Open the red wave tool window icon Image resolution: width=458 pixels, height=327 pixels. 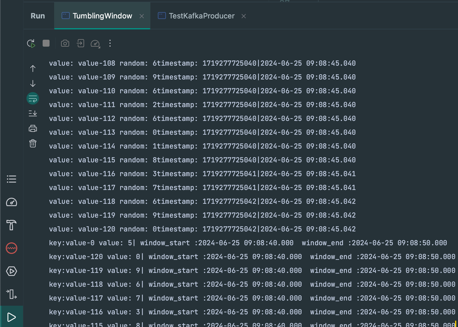click(x=12, y=248)
